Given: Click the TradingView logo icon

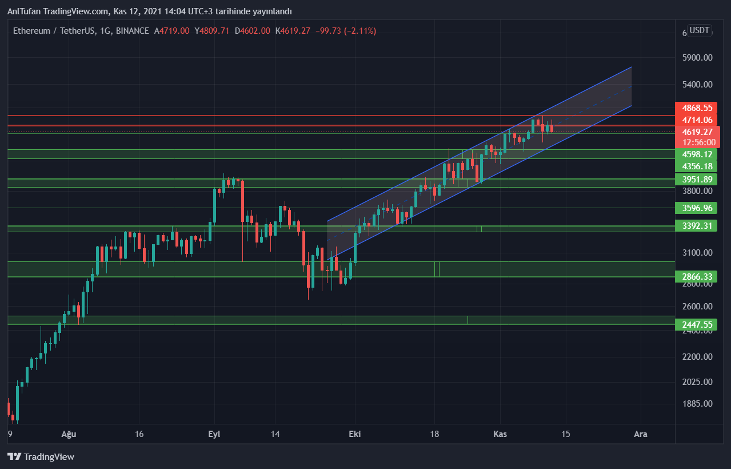Looking at the screenshot, I should pyautogui.click(x=14, y=456).
